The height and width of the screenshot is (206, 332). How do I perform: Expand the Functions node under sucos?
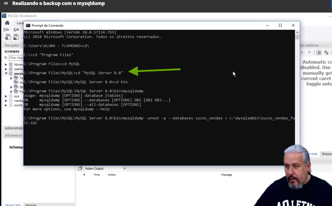click(11, 92)
